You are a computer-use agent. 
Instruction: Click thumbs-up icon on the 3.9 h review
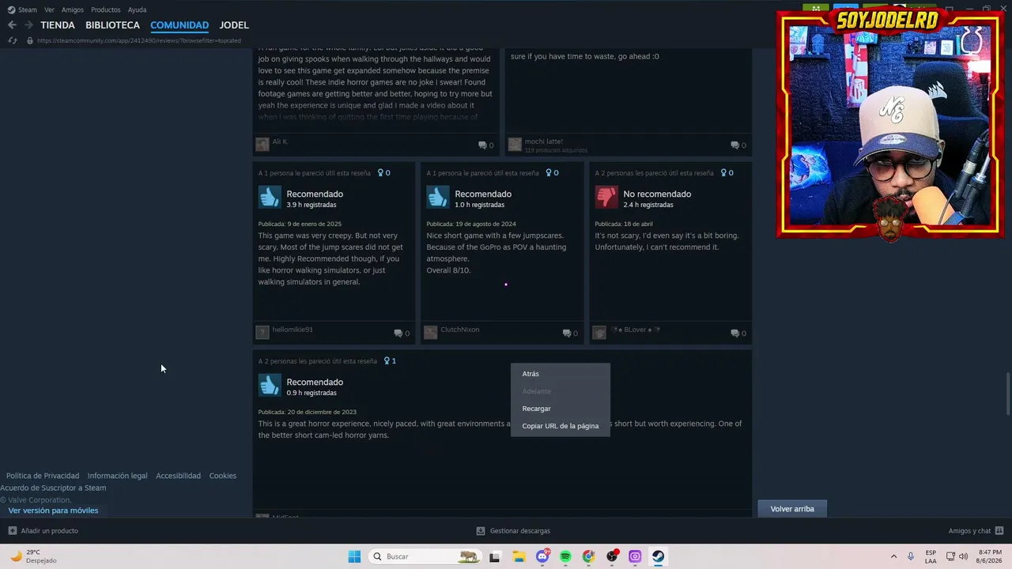click(x=270, y=197)
